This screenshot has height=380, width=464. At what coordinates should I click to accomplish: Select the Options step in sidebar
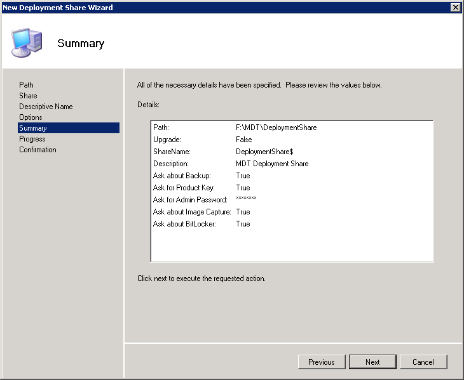[31, 117]
